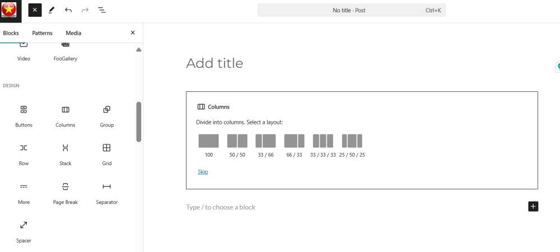The width and height of the screenshot is (560, 252).
Task: Switch to the Patterns tab
Action: [x=42, y=33]
